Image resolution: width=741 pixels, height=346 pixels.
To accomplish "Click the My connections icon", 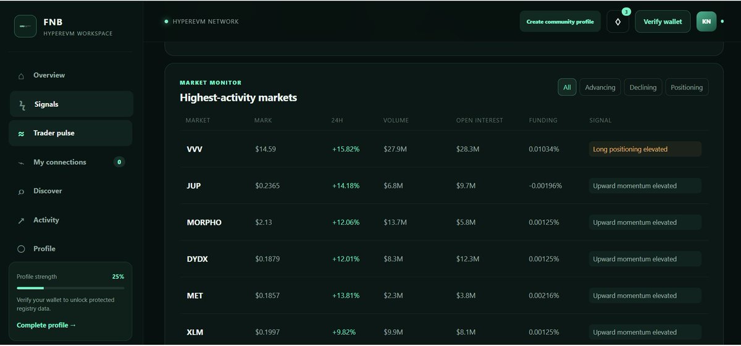I will pyautogui.click(x=21, y=162).
